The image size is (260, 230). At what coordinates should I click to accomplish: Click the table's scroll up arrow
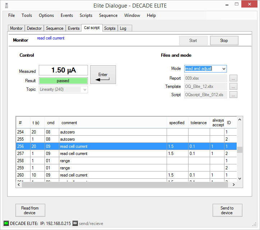(x=240, y=119)
